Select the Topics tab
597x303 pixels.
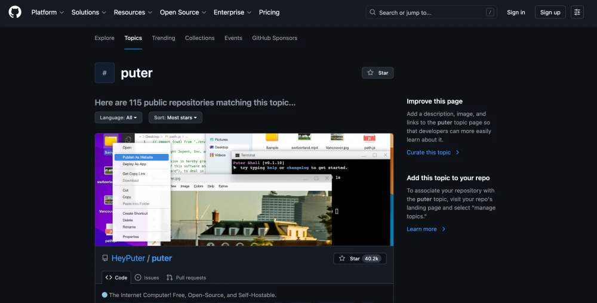(x=133, y=38)
